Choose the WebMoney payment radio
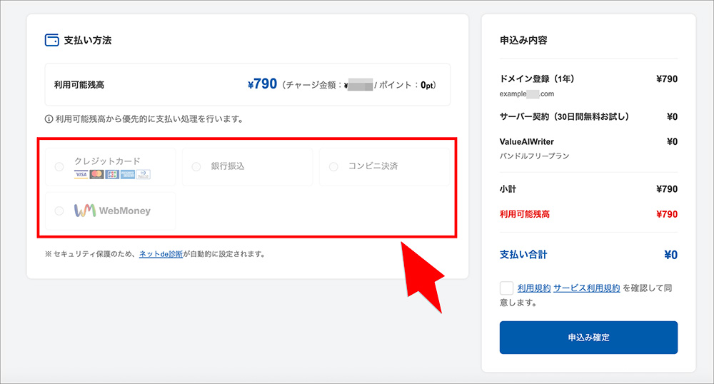Image resolution: width=714 pixels, height=384 pixels. tap(59, 211)
